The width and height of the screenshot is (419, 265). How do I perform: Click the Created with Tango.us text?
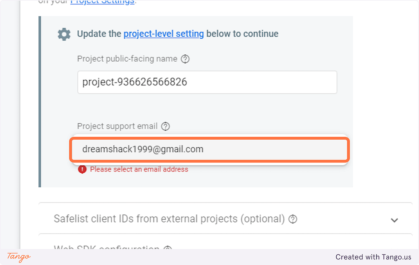click(x=373, y=257)
